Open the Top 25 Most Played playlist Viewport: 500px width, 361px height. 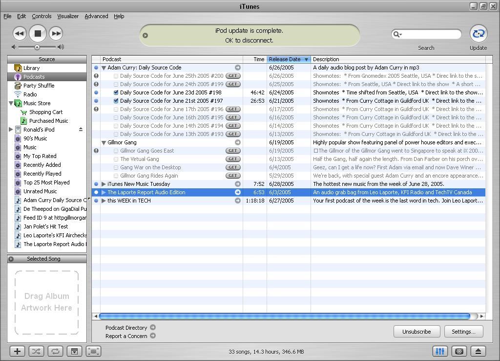pyautogui.click(x=47, y=182)
